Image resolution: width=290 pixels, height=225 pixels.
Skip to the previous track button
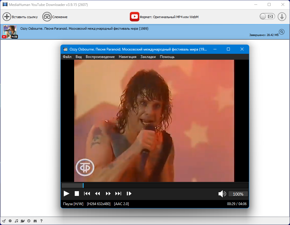pos(87,193)
